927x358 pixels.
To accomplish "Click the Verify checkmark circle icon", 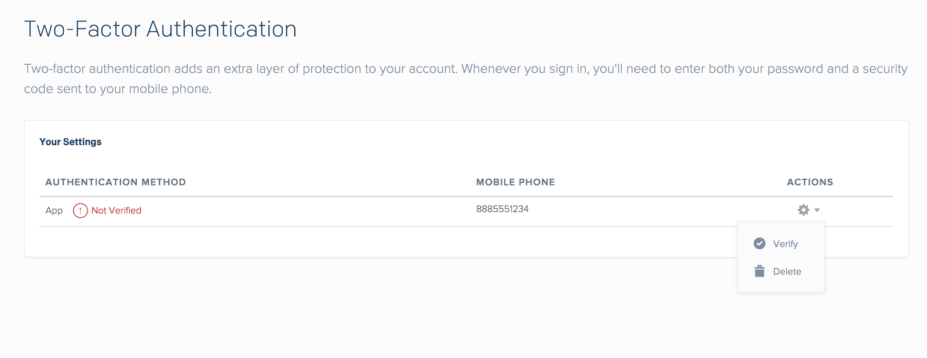I will pos(760,243).
